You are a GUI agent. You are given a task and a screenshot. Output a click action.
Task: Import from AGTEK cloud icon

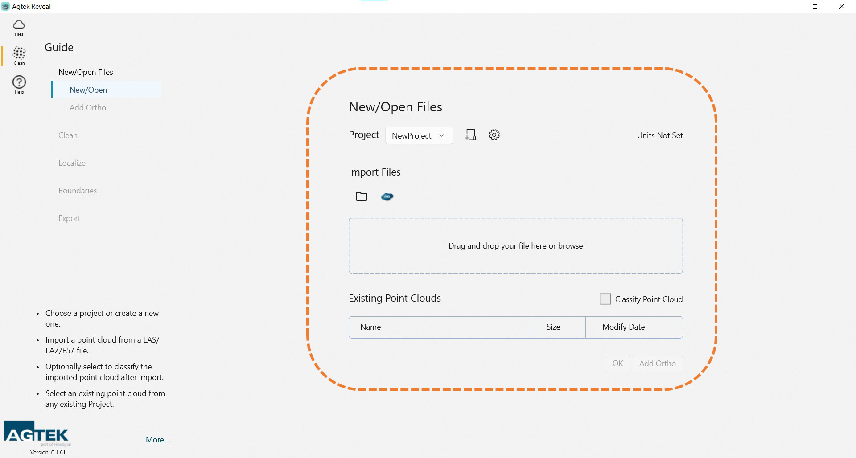click(x=387, y=196)
